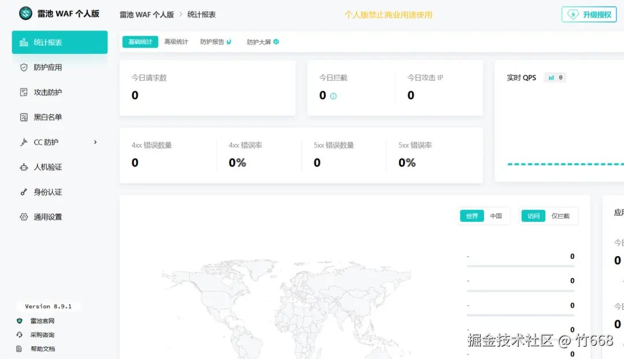Screen dimensions: 624x359
Task: Open the 防护大屏 view
Action: point(260,42)
